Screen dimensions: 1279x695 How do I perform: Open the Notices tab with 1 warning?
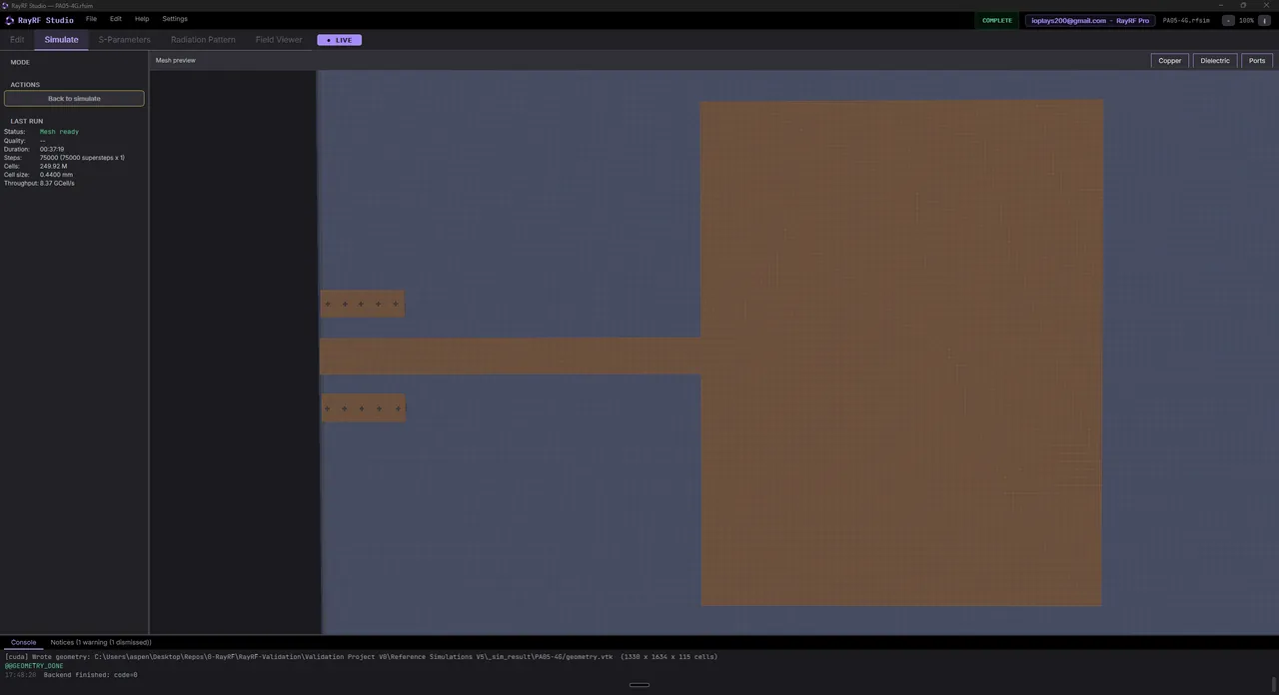(101, 643)
